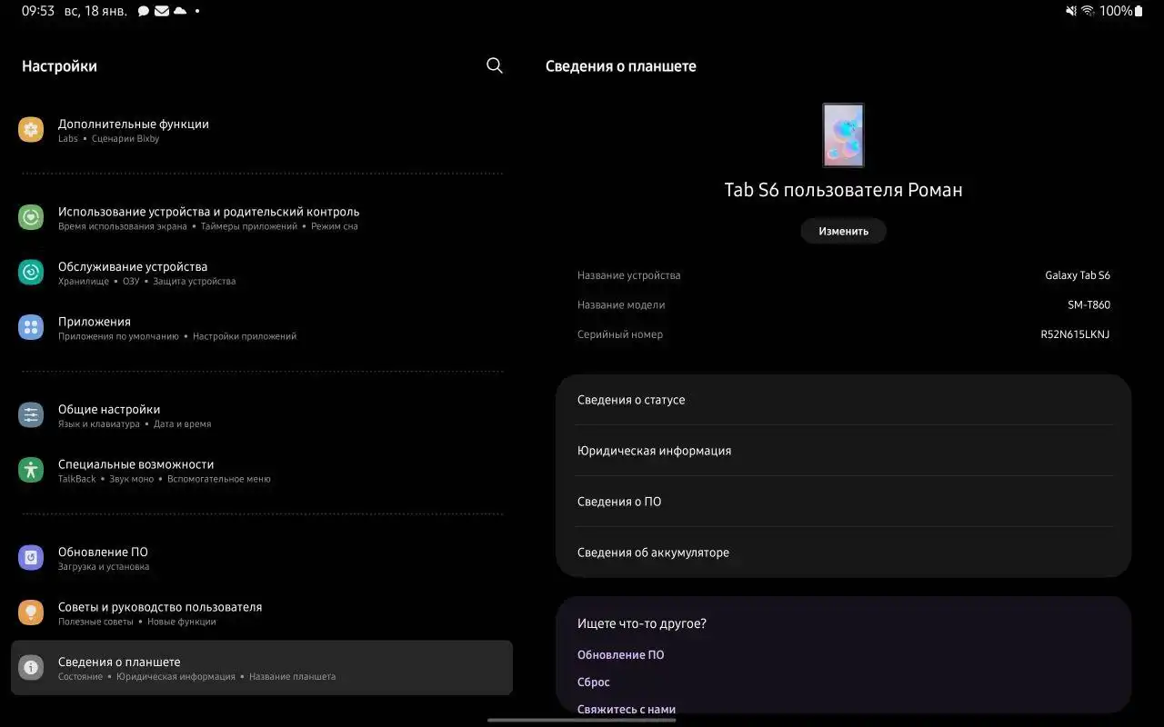
Task: Click the Советы и руководство пользователя bulb icon
Action: point(30,612)
